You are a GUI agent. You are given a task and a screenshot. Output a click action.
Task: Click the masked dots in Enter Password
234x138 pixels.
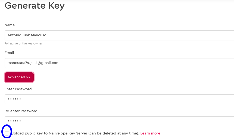point(14,99)
